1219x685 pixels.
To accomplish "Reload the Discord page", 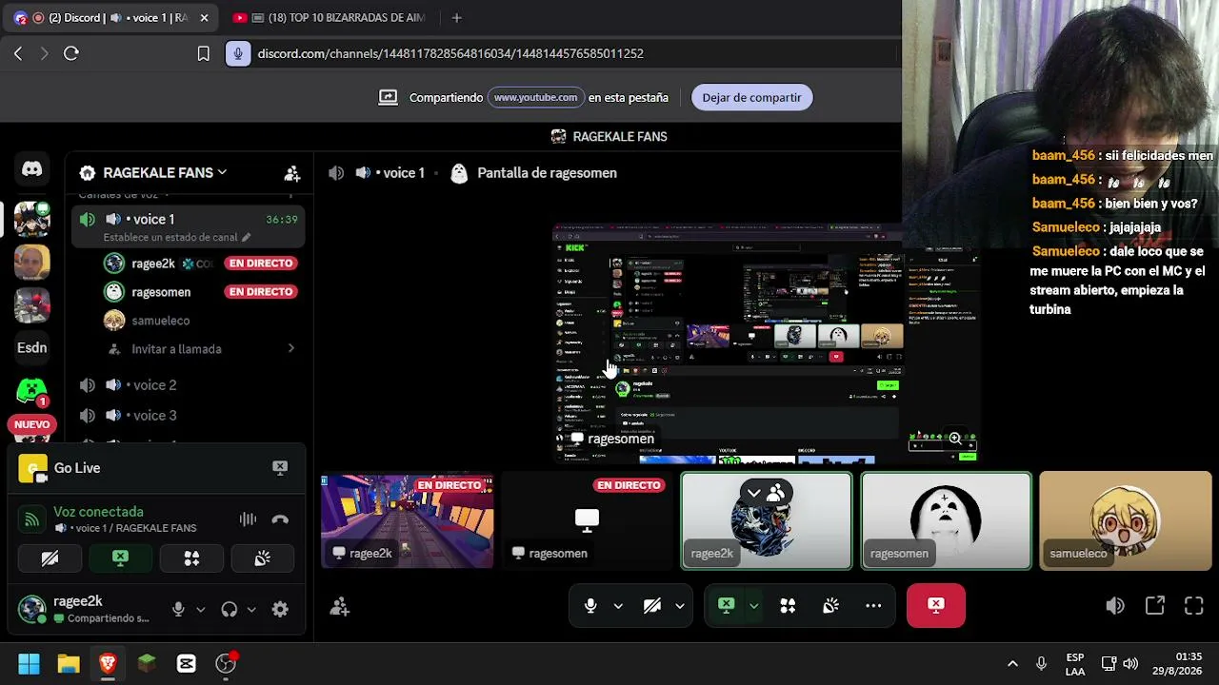I will tap(71, 53).
